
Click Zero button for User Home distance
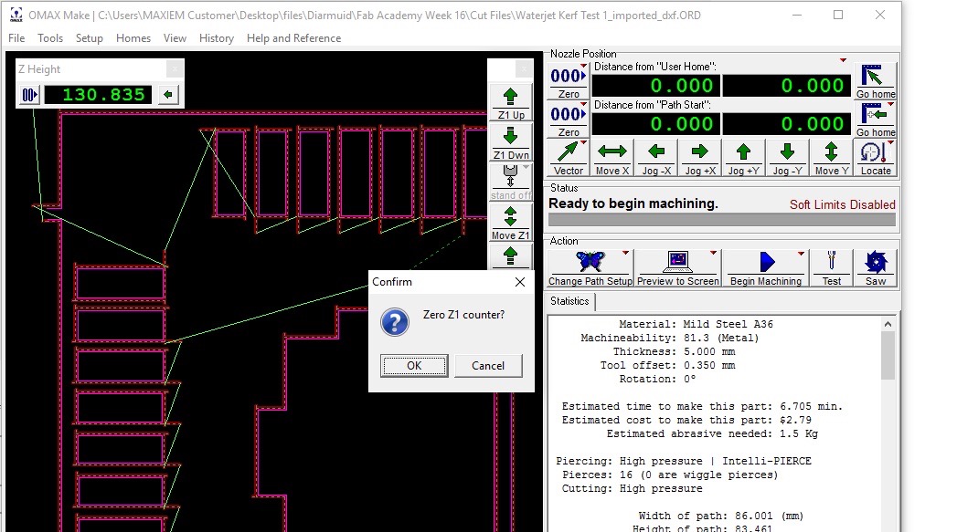tap(568, 81)
